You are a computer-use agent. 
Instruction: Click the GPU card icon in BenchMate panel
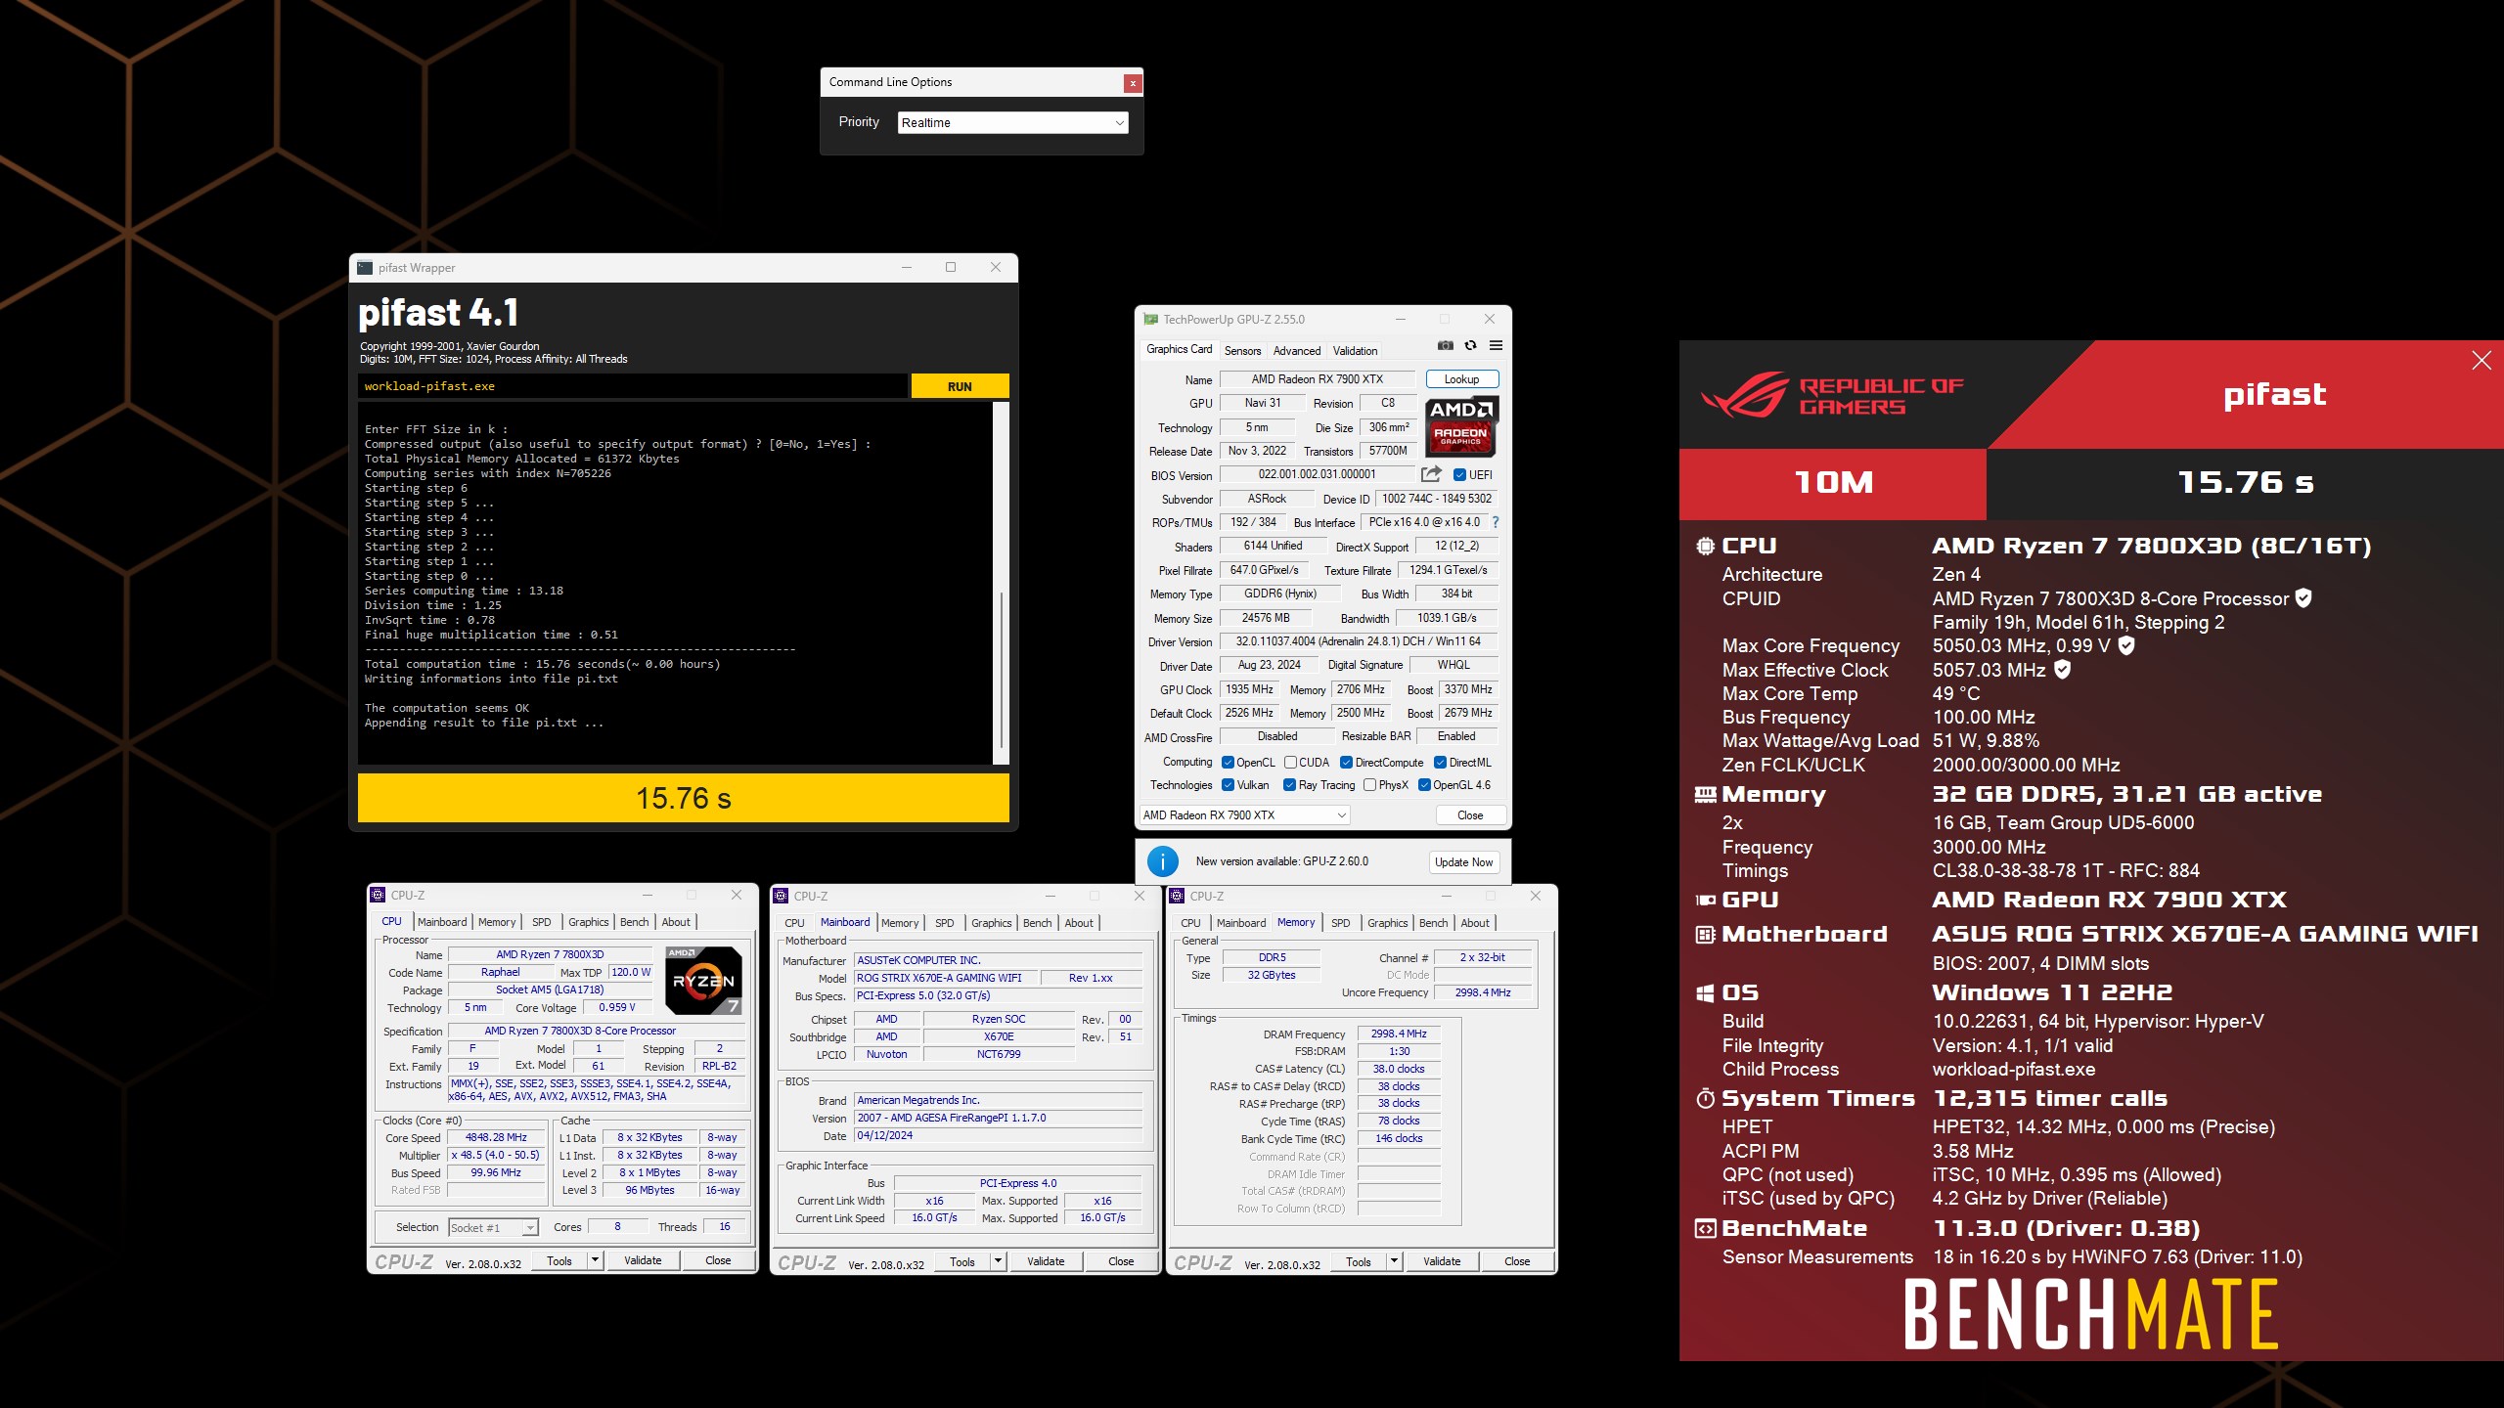point(1705,900)
